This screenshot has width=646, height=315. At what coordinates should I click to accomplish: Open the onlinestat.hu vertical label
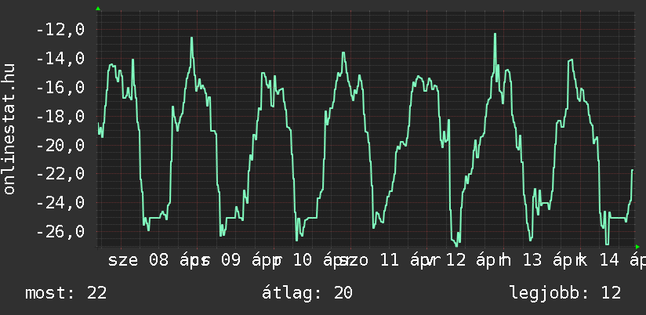point(10,129)
